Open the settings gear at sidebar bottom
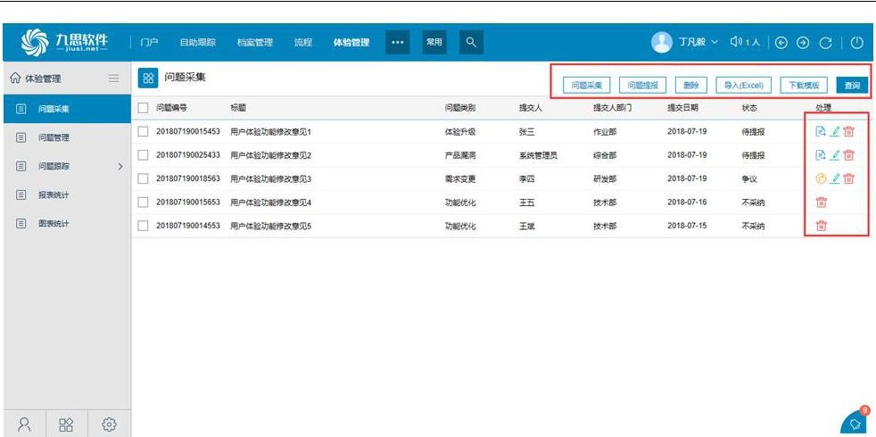The width and height of the screenshot is (876, 437). tap(110, 425)
